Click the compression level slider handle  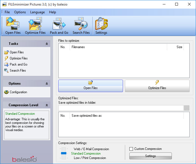pos(64,153)
